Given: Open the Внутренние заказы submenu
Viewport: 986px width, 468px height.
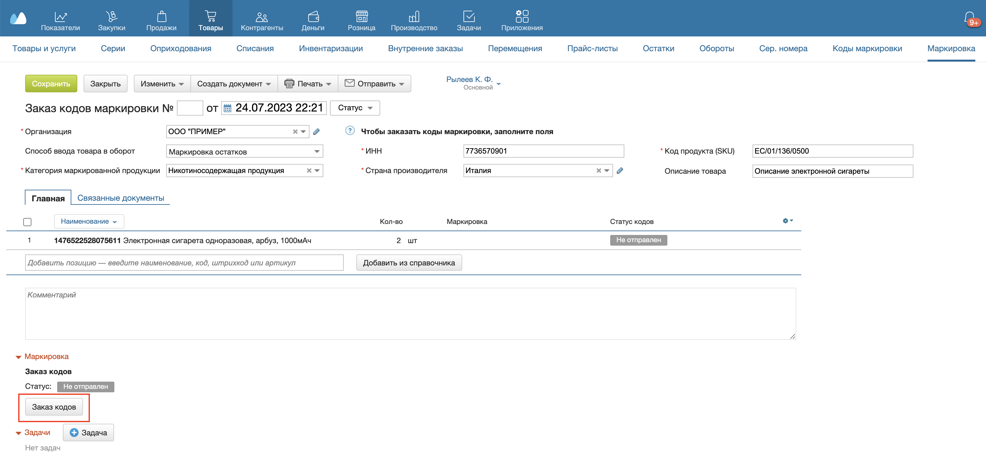Looking at the screenshot, I should pyautogui.click(x=425, y=49).
